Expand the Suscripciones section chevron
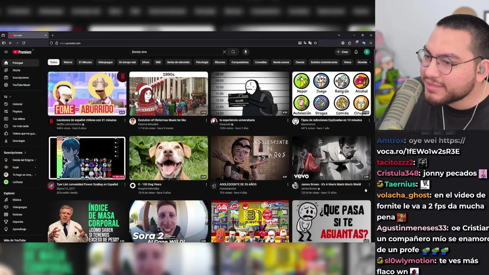The image size is (489, 275). pos(25,153)
